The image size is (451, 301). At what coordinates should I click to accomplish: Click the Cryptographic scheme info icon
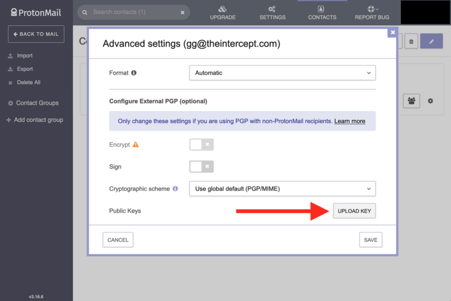coord(175,188)
